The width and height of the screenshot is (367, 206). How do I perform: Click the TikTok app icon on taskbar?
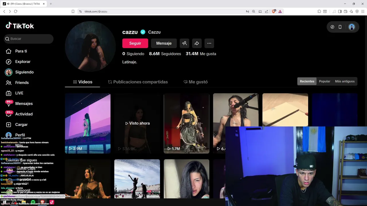(x=52, y=202)
